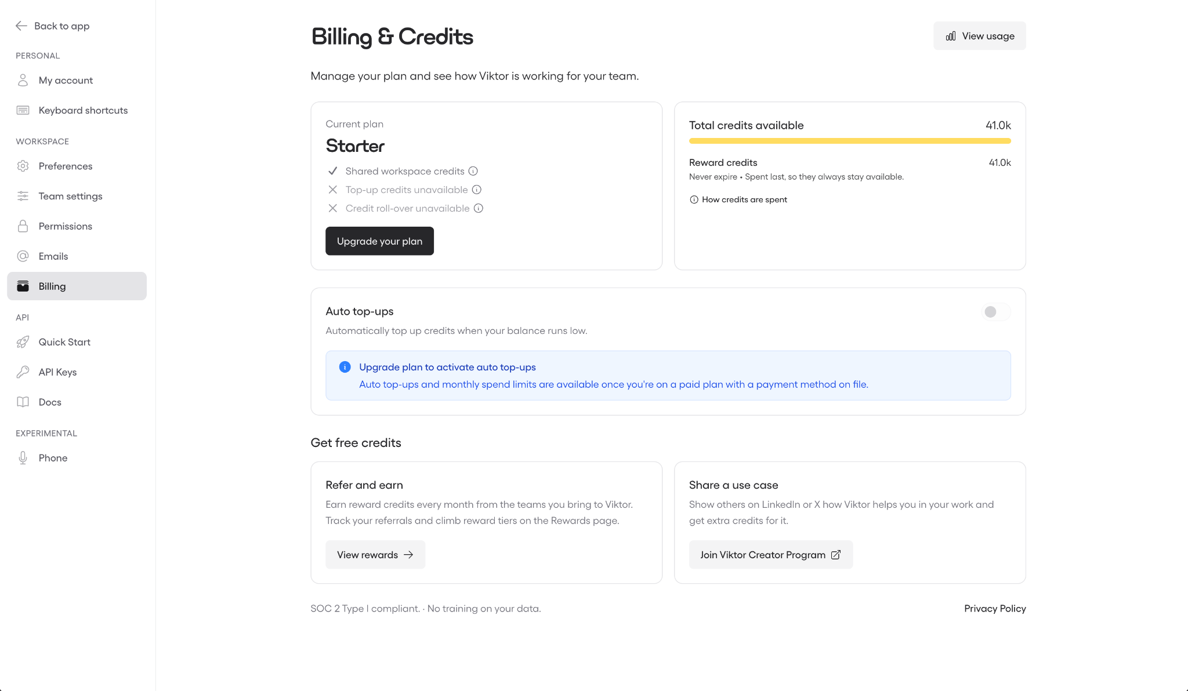Viewport: 1188px width, 691px height.
Task: Click the Back to app arrow icon
Action: point(21,26)
